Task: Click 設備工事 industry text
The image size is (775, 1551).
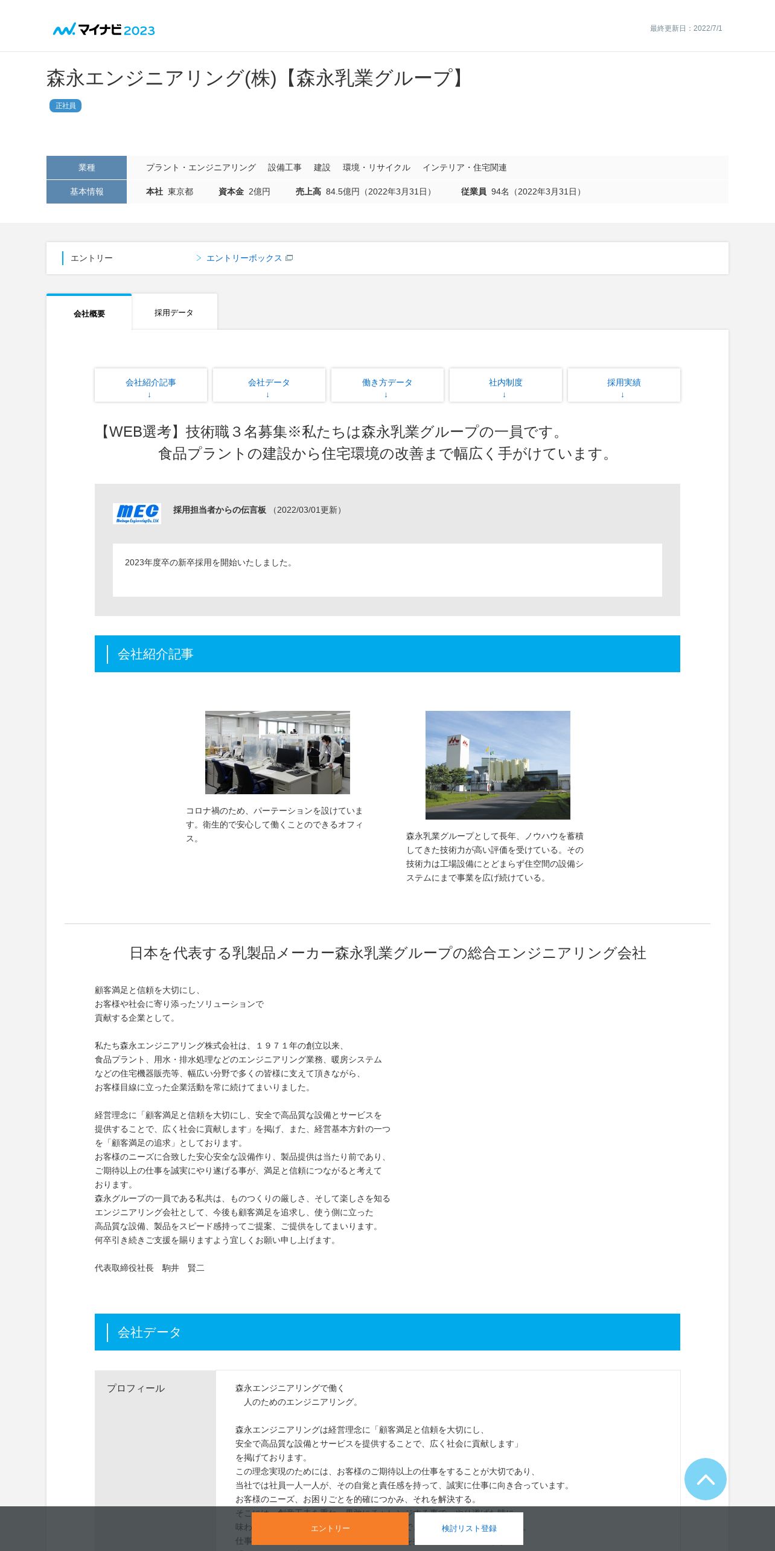Action: 285,167
